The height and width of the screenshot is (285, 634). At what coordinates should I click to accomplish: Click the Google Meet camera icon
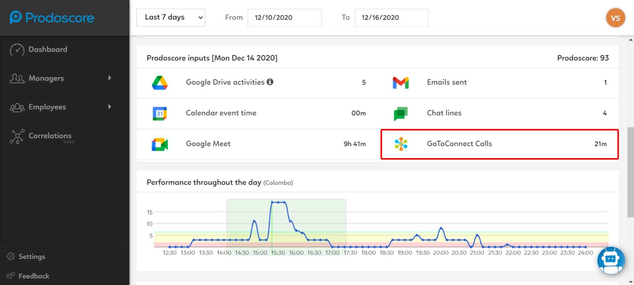[159, 145]
